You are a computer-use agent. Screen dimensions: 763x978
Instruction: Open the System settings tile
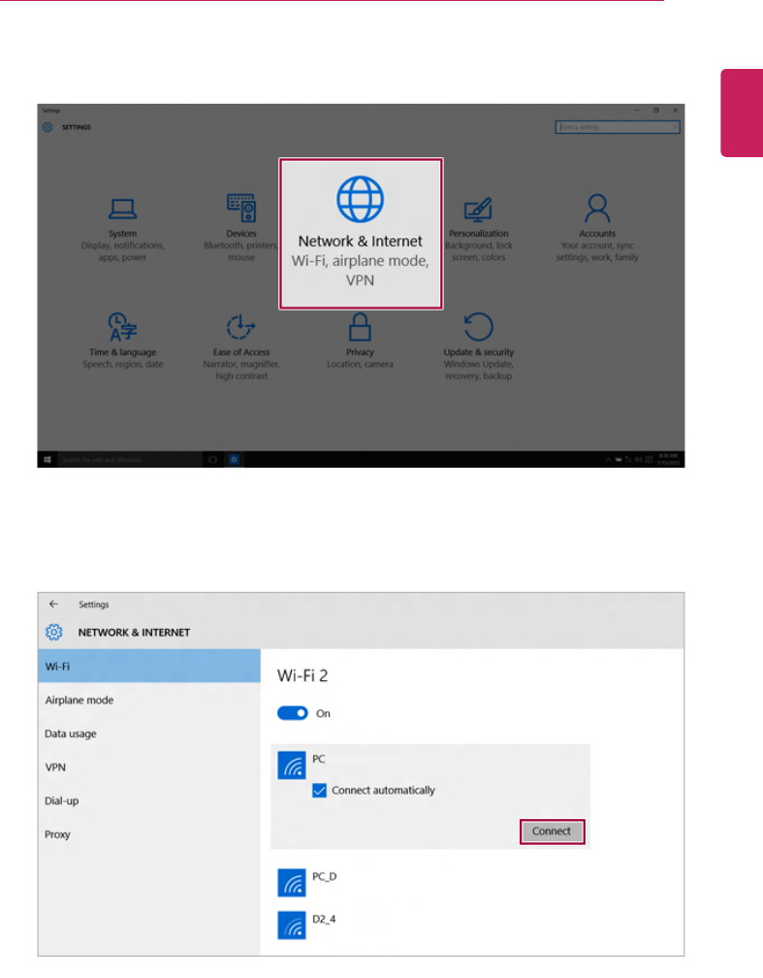click(122, 229)
